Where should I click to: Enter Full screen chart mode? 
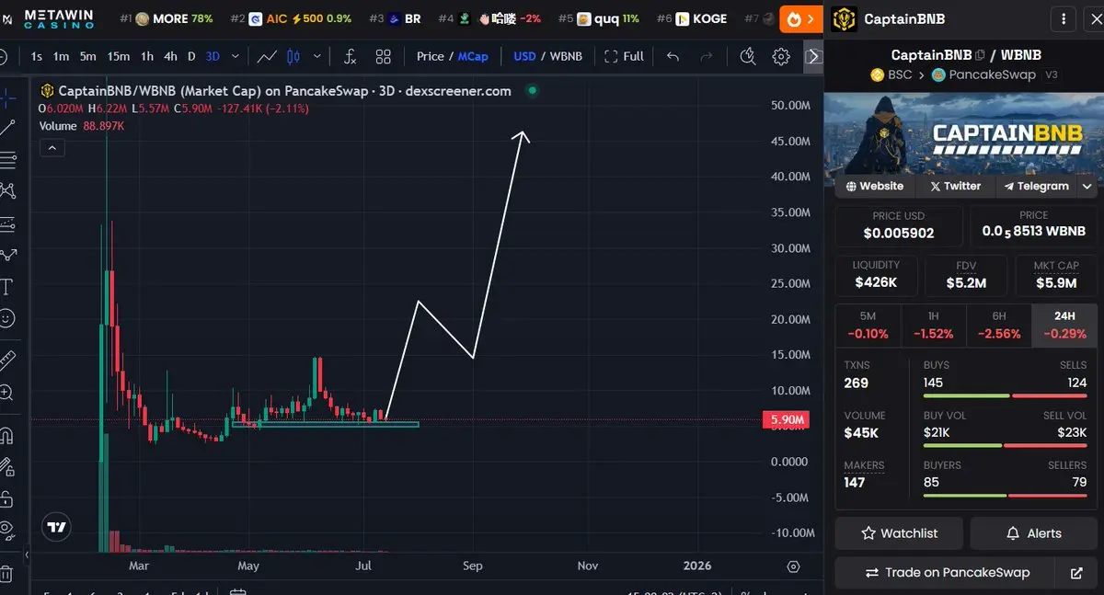click(624, 56)
